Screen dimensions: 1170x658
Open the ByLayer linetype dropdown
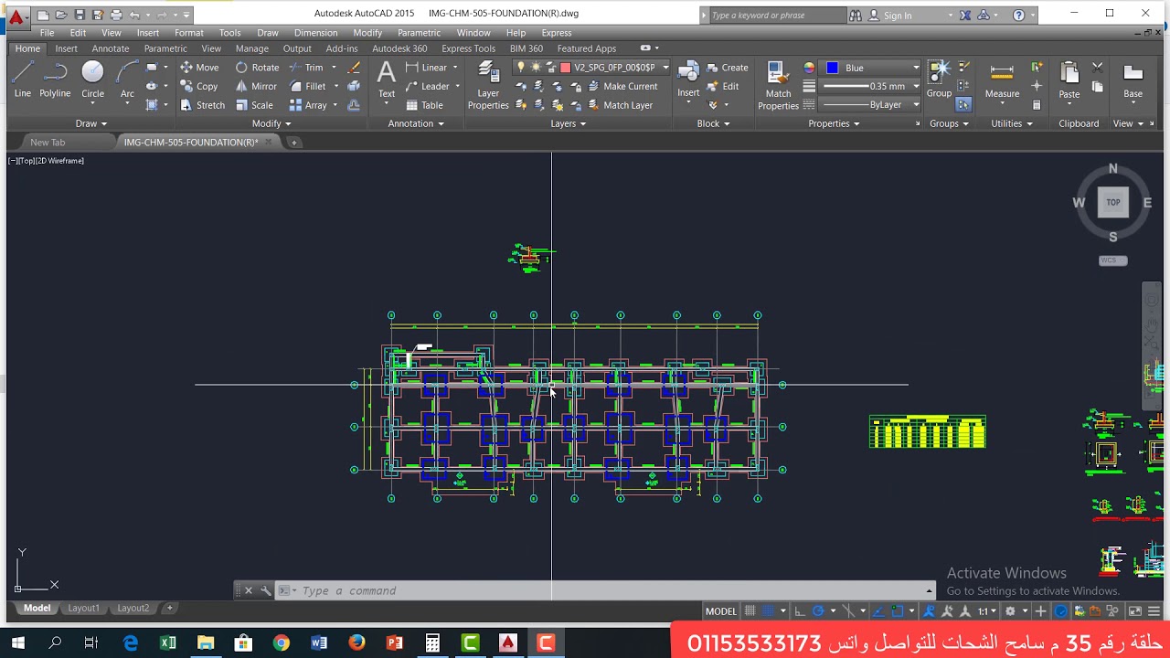tap(871, 105)
